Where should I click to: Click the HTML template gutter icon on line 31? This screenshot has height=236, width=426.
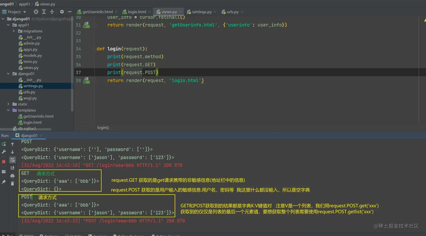tap(86, 25)
